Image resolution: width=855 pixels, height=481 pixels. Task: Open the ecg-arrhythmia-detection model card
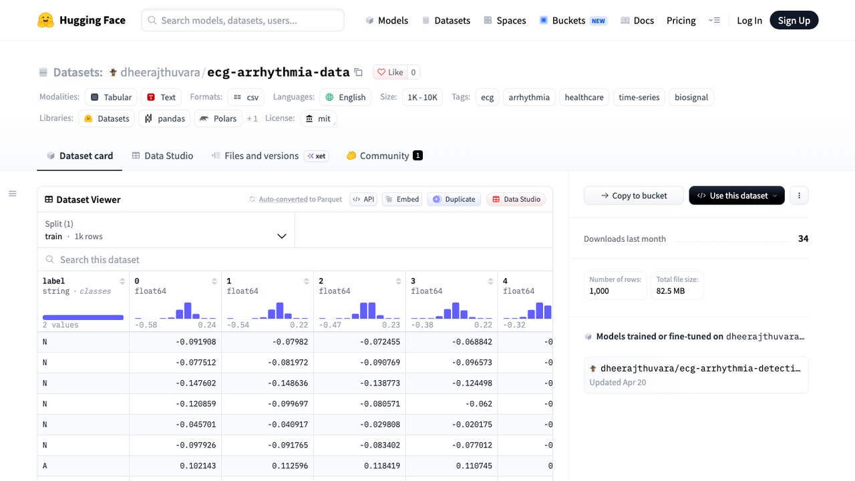pos(696,375)
